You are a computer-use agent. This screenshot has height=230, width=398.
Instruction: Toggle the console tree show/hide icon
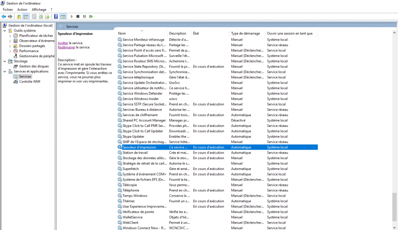[25, 16]
